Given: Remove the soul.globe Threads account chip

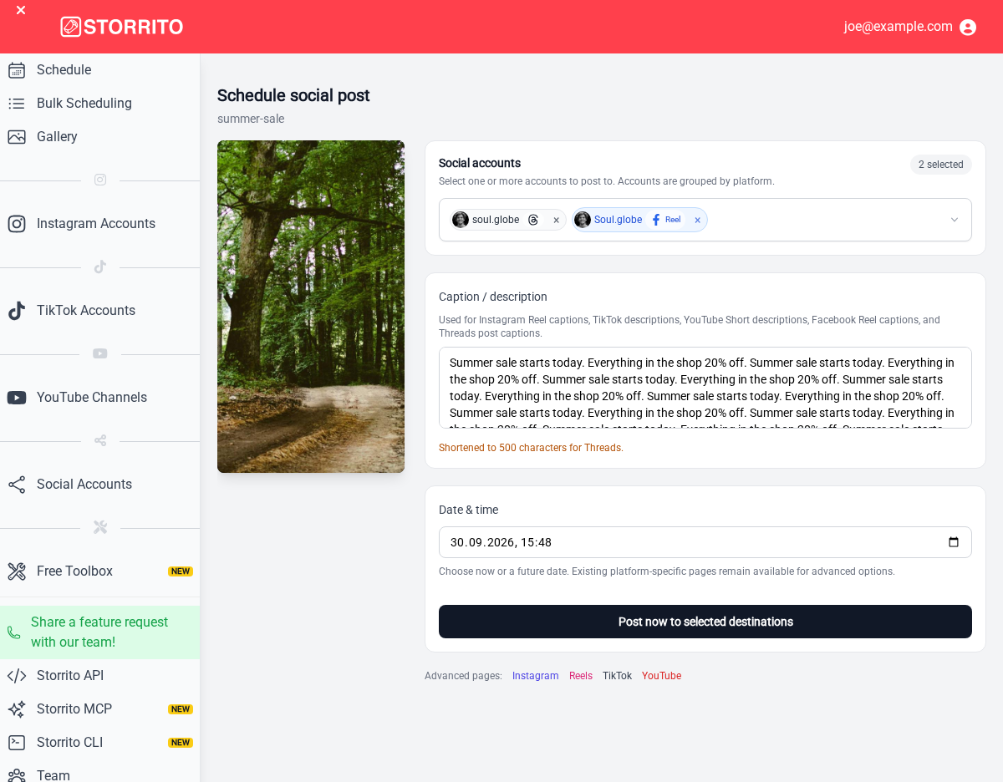Looking at the screenshot, I should click(x=556, y=221).
